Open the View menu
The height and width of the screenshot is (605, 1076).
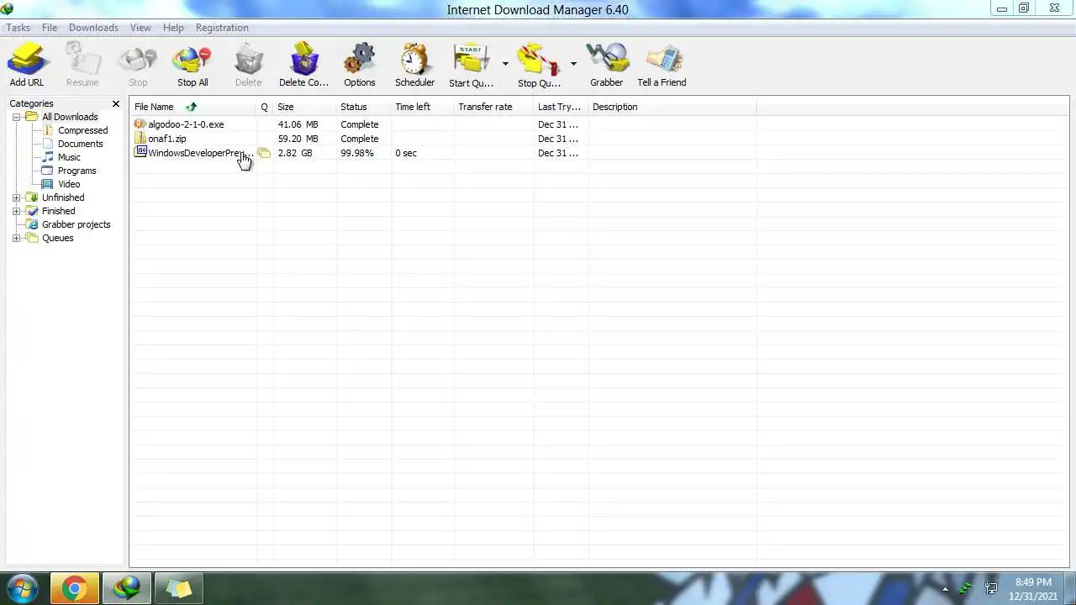(140, 28)
